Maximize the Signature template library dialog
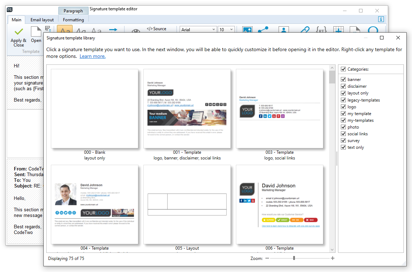The width and height of the screenshot is (412, 272). pyautogui.click(x=382, y=38)
